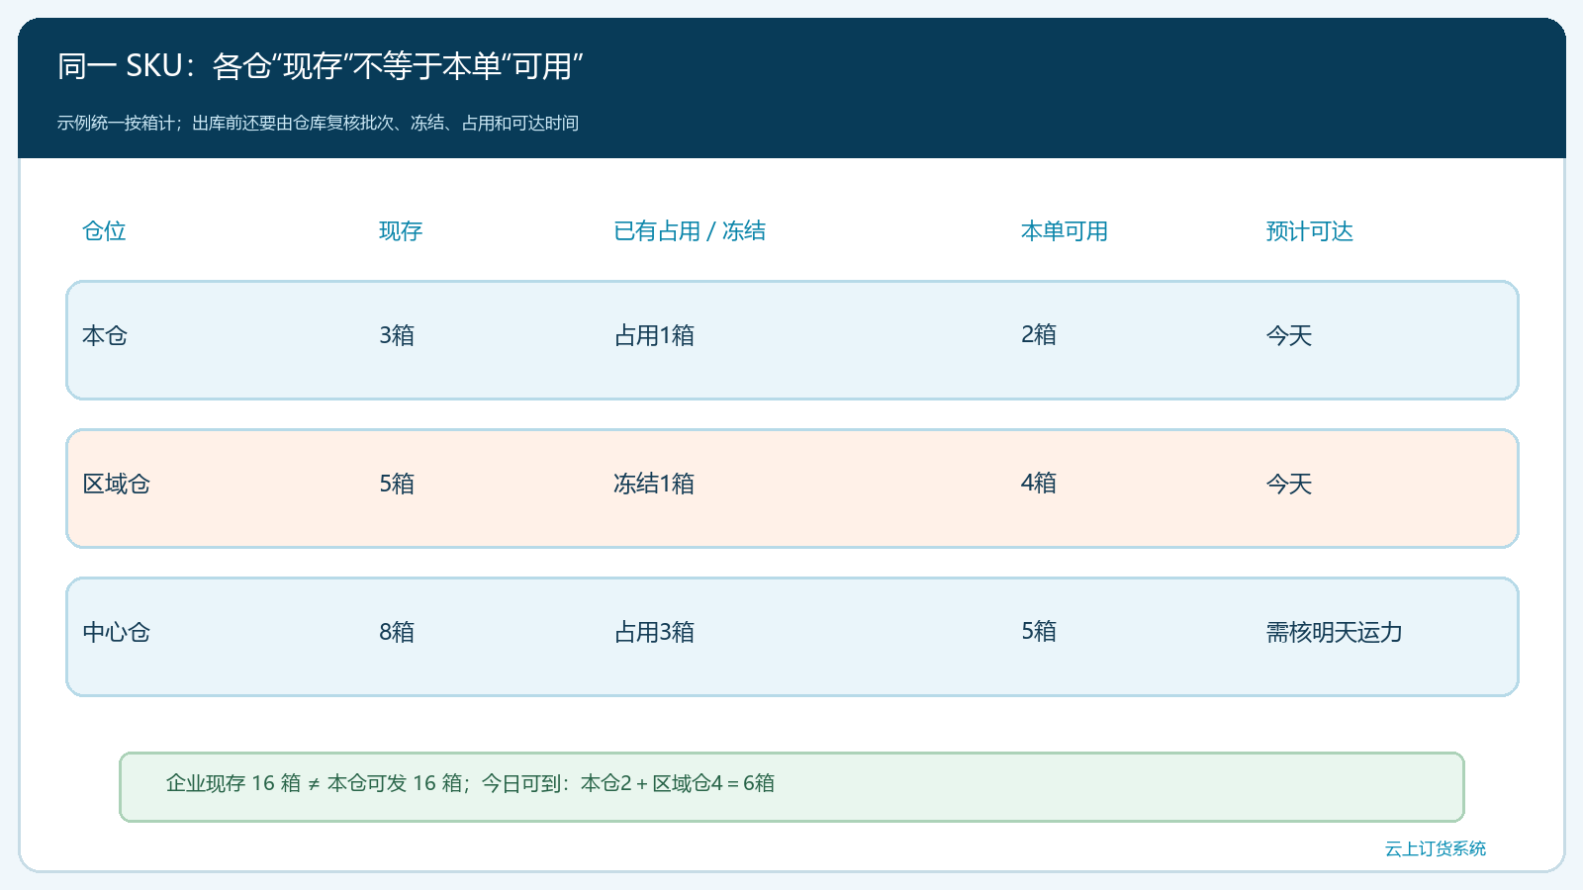The image size is (1583, 890).
Task: Click the 需核明天运力 cell
Action: [1335, 633]
